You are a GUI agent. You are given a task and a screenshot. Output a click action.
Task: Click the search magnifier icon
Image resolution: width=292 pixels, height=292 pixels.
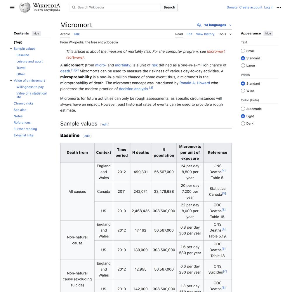[x=74, y=8]
